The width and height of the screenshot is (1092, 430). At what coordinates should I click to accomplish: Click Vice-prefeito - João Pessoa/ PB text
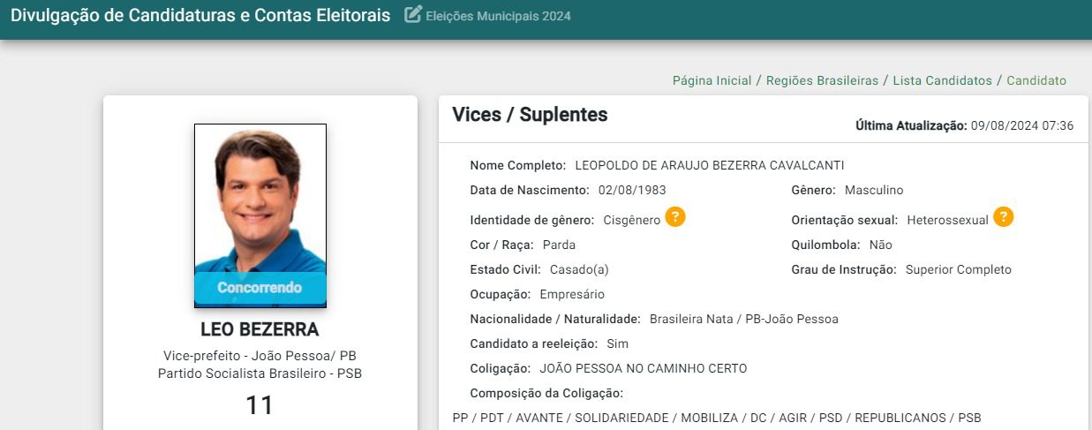(x=260, y=356)
